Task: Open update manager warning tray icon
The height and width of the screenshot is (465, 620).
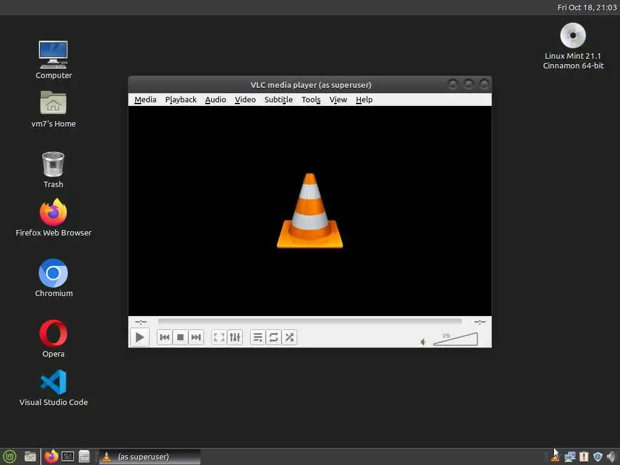Action: (584, 457)
